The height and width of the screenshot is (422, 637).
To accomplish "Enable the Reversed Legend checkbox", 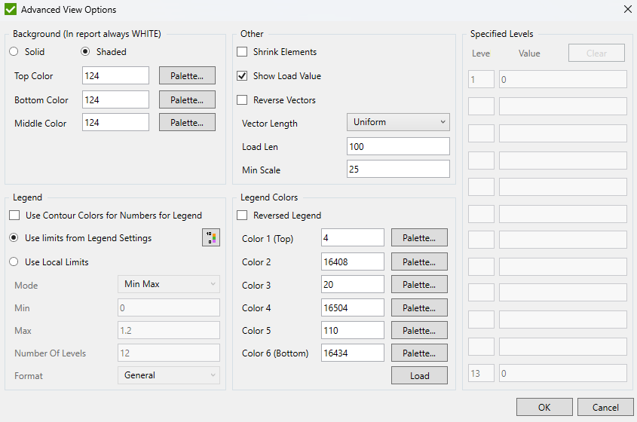I will [242, 216].
